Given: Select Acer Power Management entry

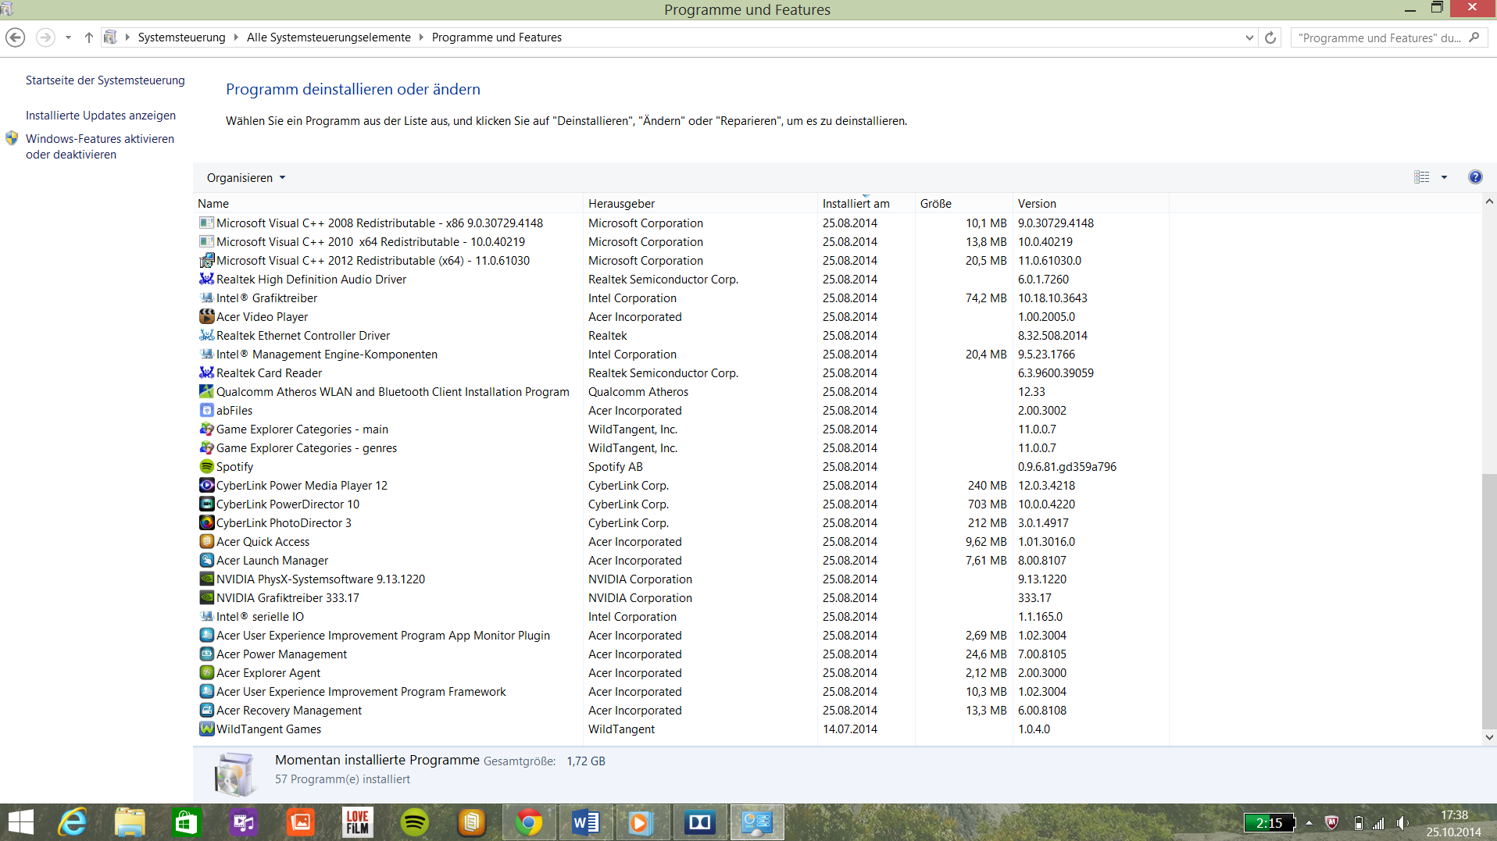Looking at the screenshot, I should pyautogui.click(x=281, y=654).
